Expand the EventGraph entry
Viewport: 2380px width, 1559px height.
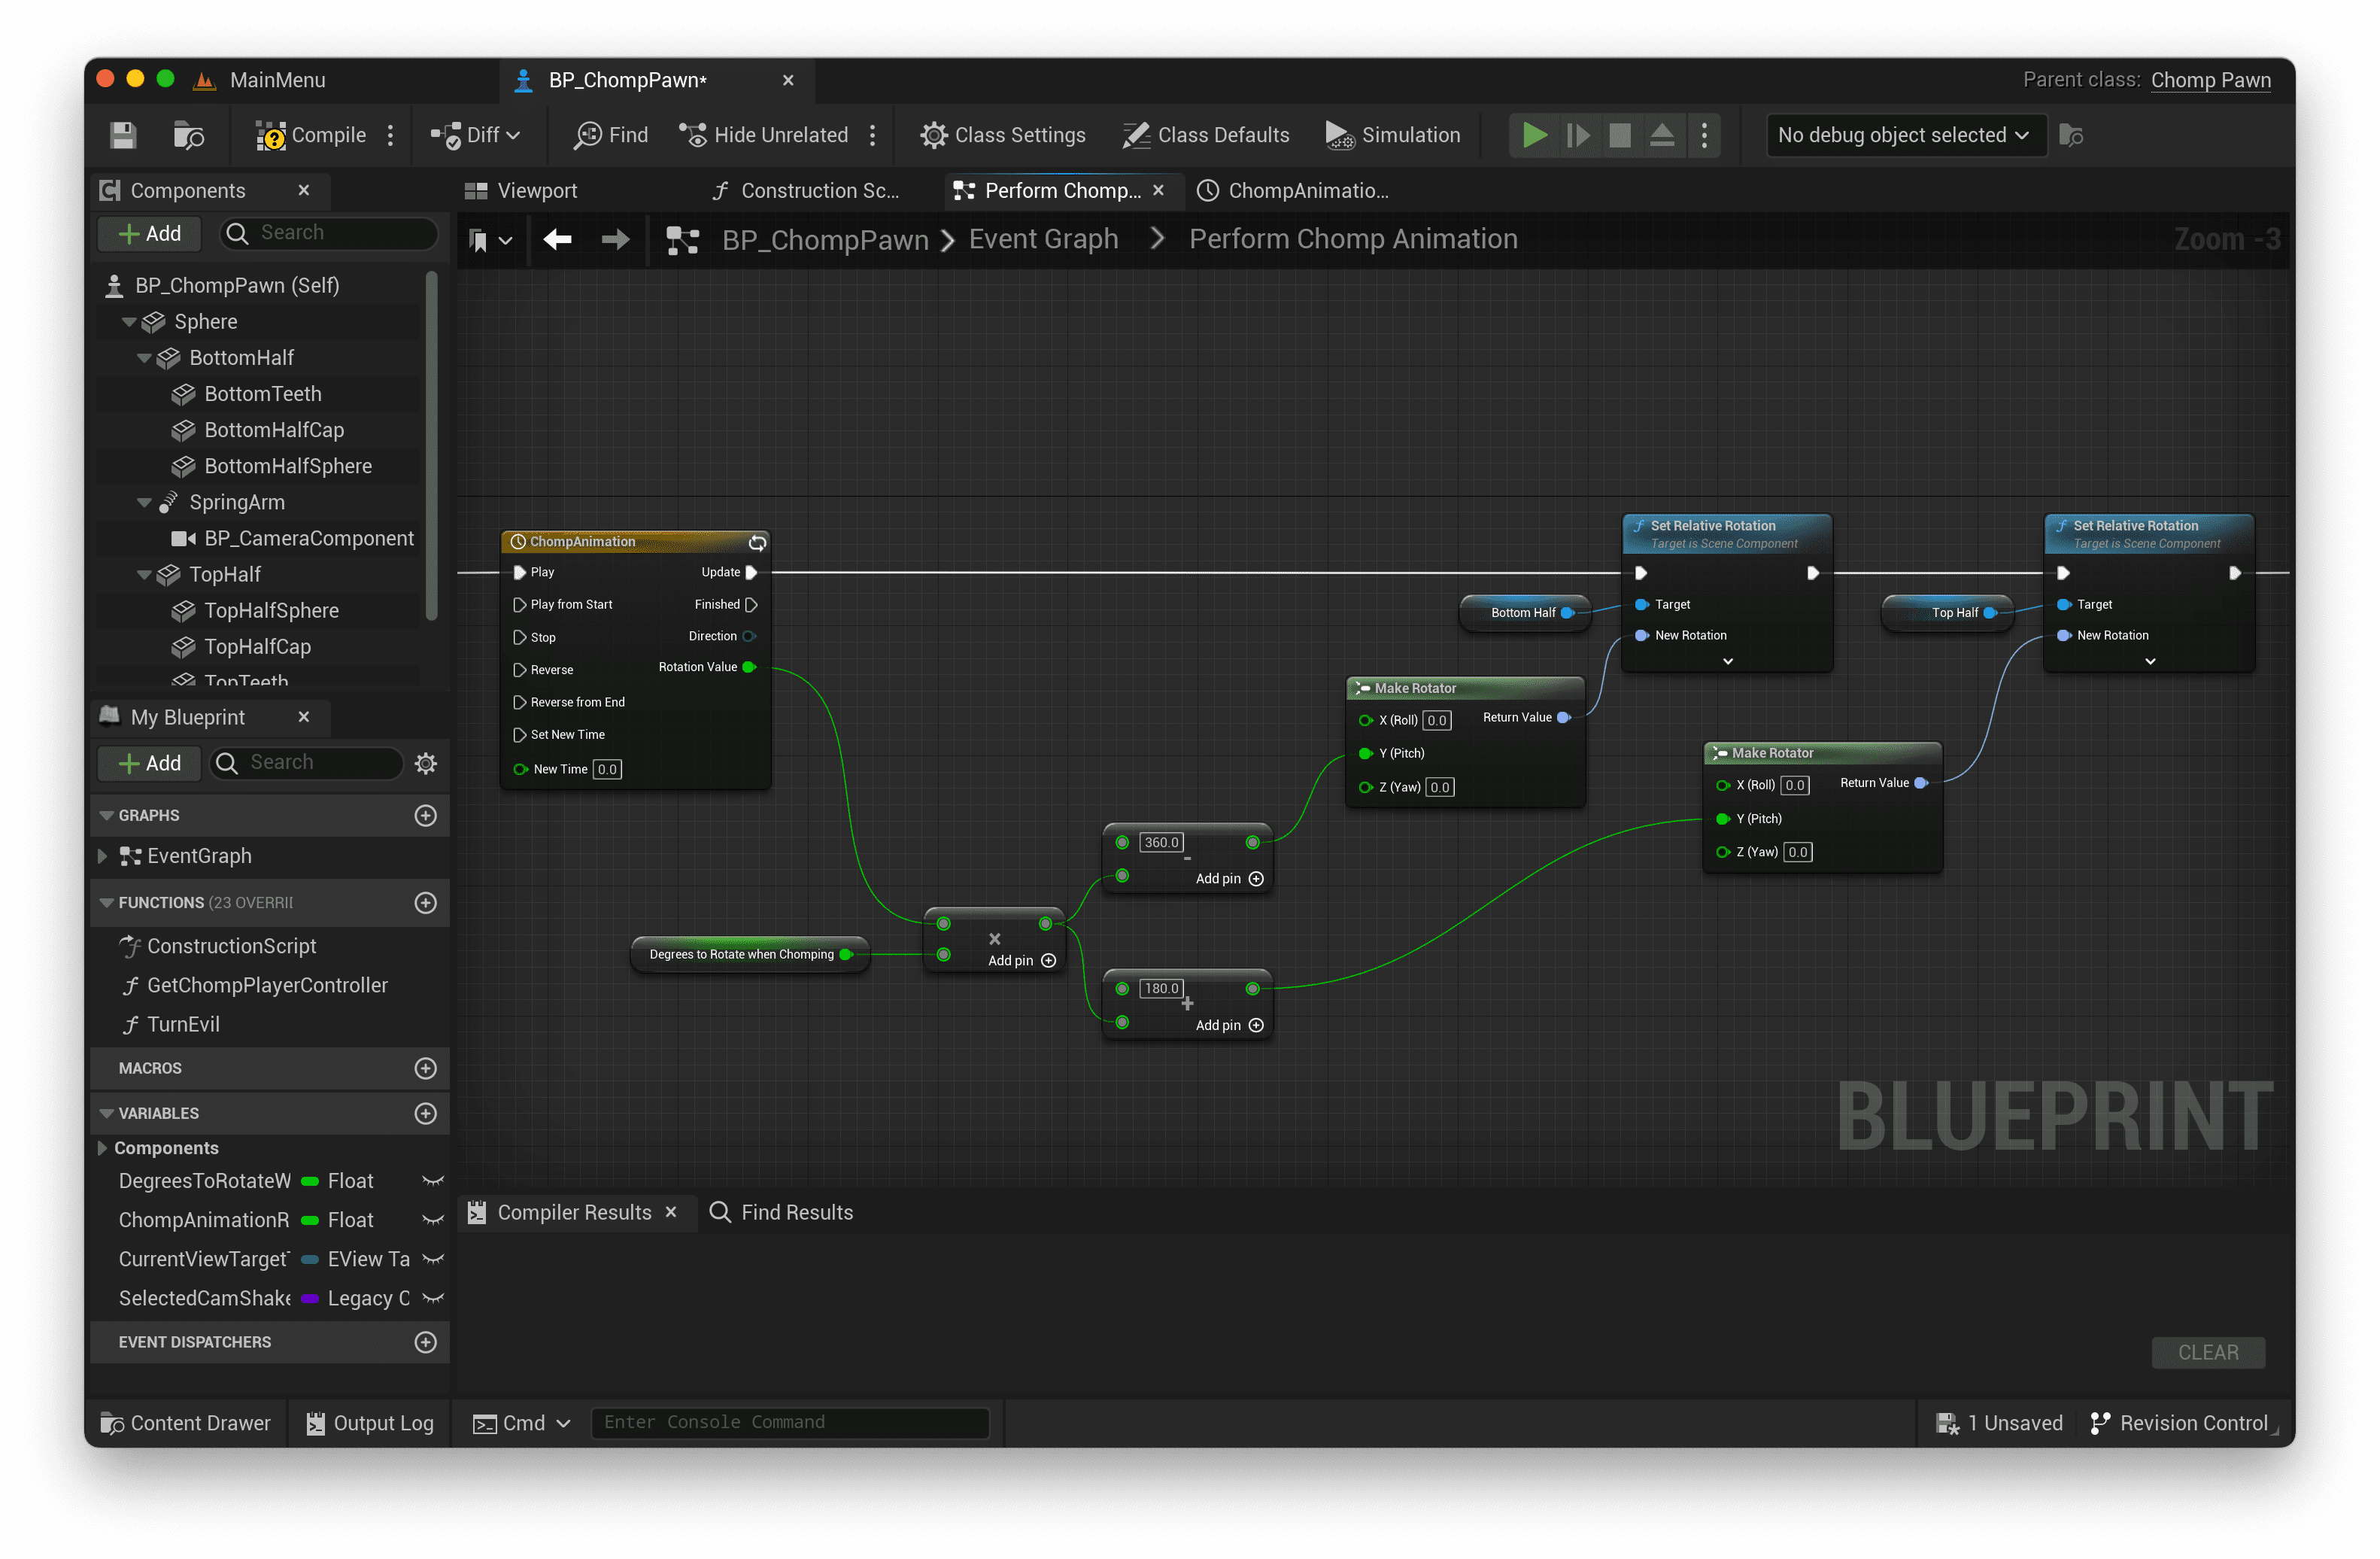pos(102,856)
